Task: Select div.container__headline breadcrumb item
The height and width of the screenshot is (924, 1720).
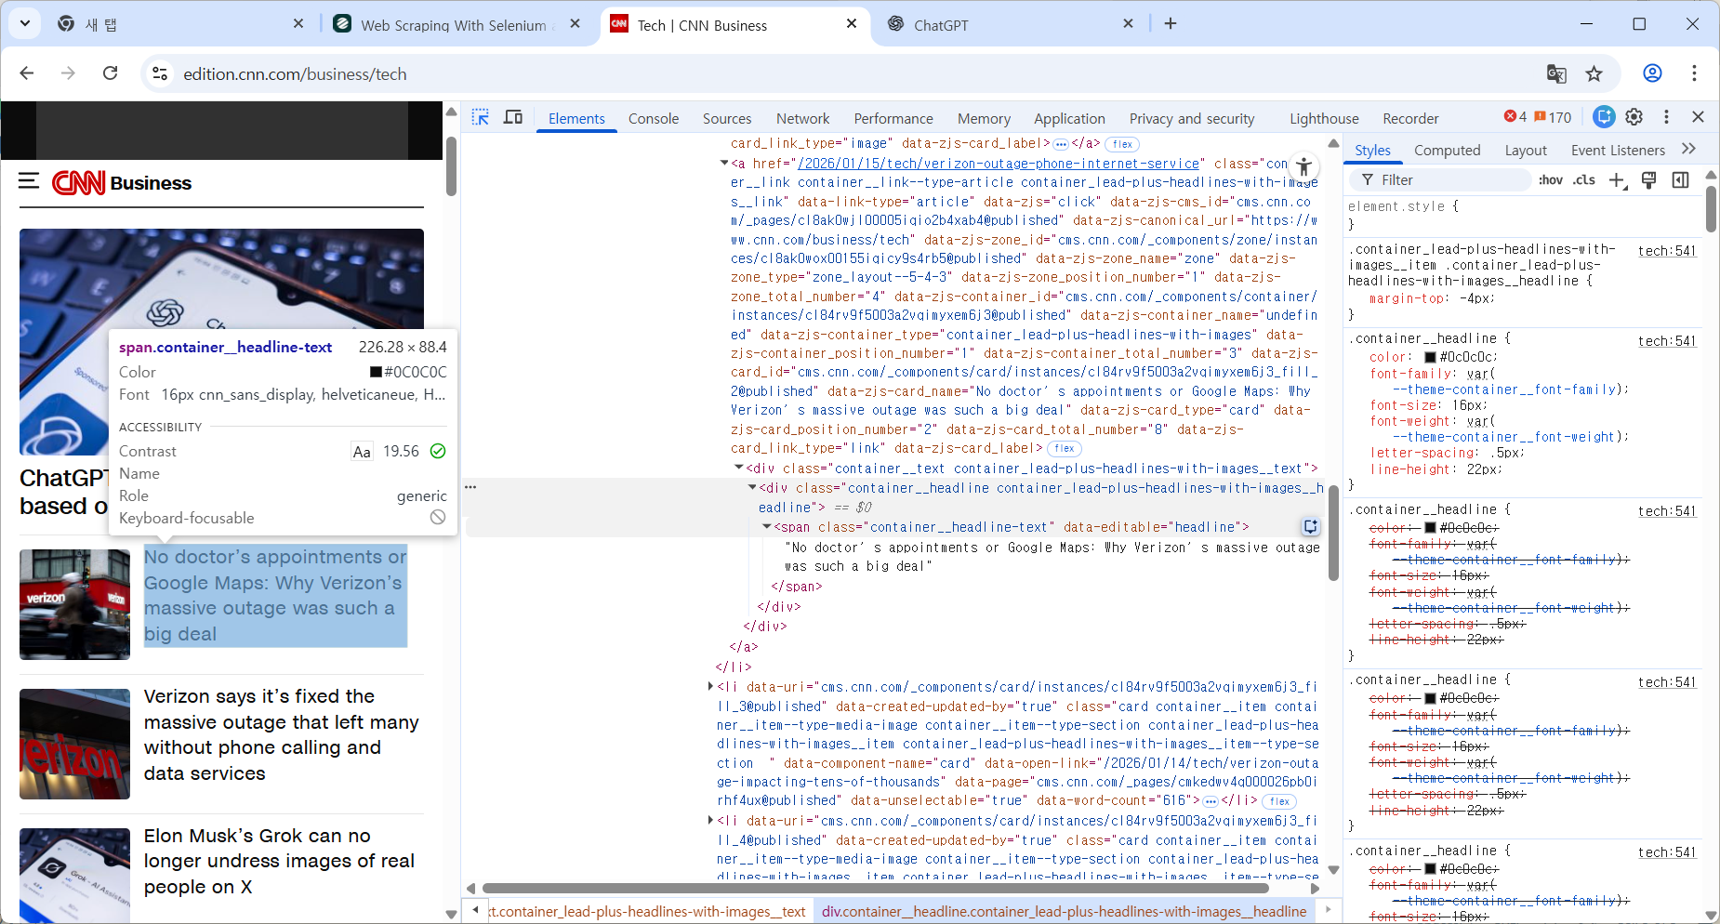Action: [x=1064, y=912]
